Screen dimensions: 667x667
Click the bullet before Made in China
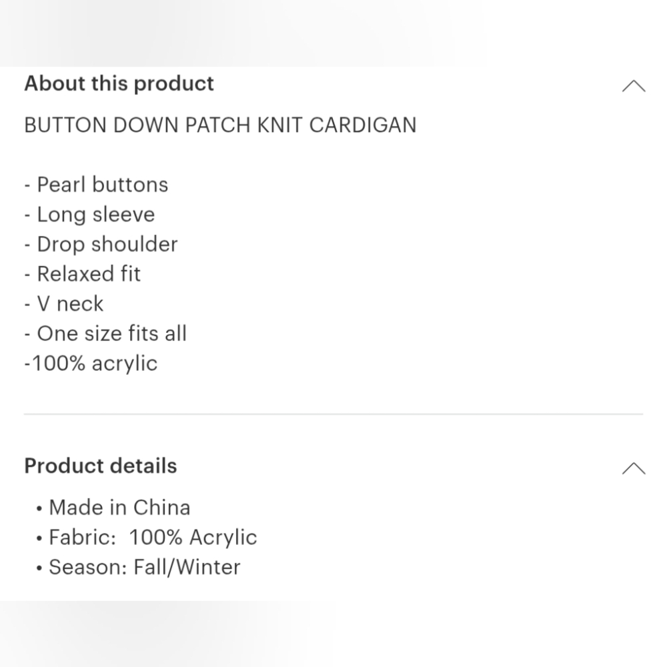coord(40,509)
